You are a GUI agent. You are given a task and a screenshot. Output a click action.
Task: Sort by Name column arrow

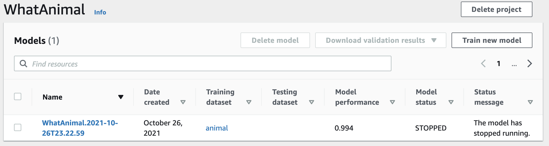121,97
